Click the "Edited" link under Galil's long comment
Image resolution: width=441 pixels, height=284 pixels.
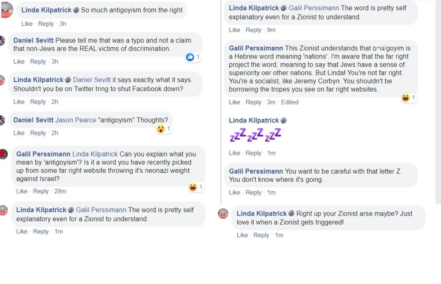pyautogui.click(x=289, y=102)
